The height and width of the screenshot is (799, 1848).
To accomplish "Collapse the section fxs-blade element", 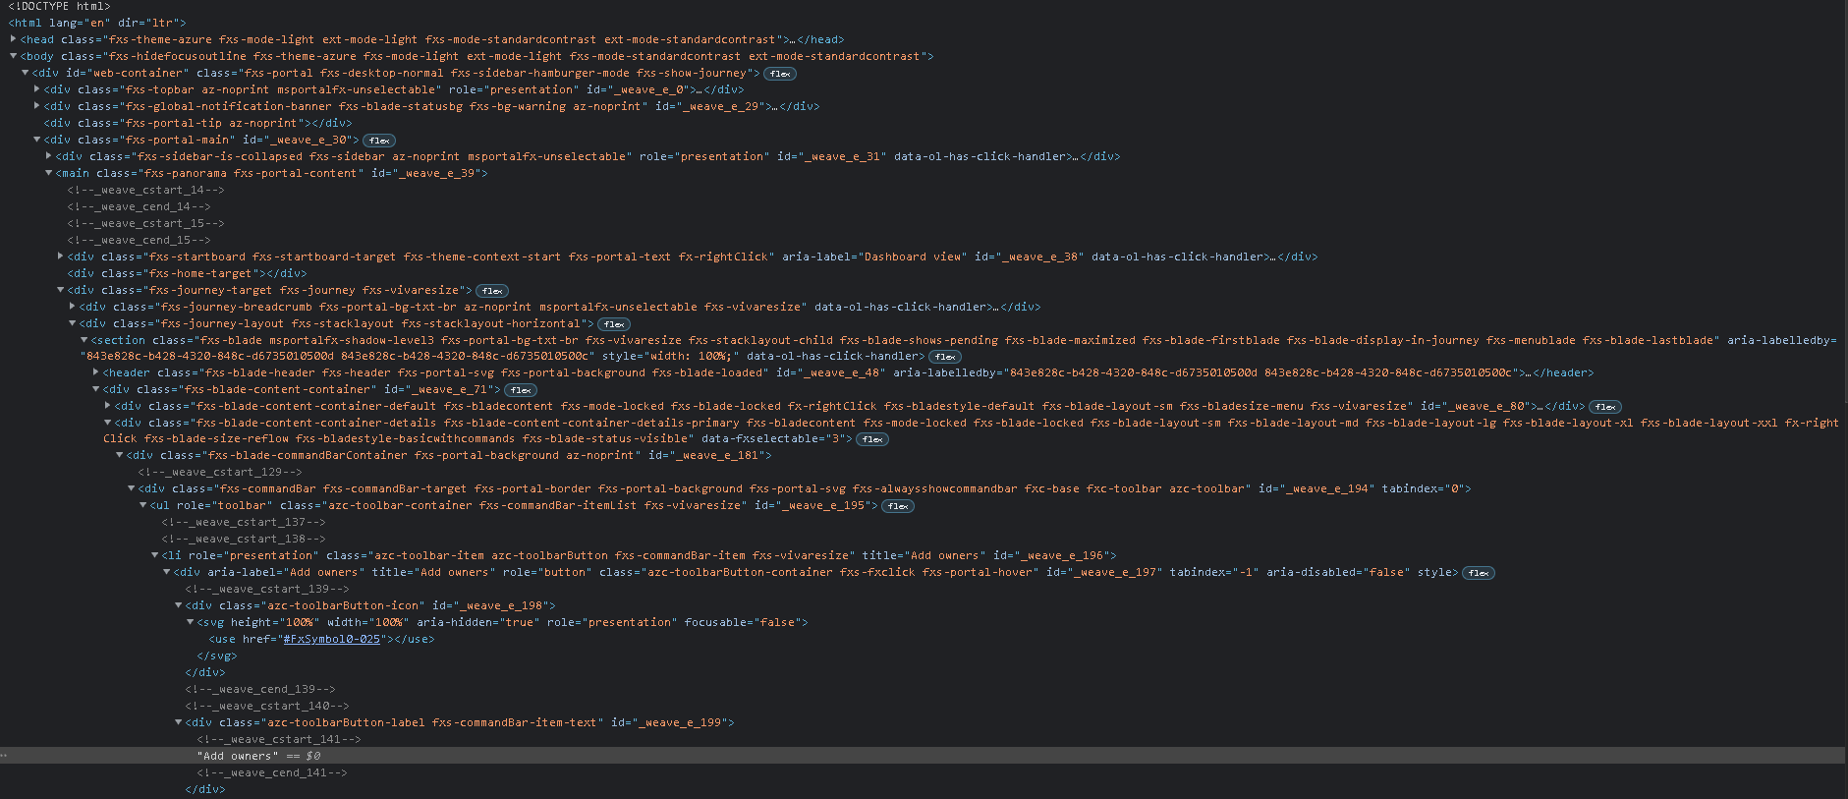I will pos(84,340).
